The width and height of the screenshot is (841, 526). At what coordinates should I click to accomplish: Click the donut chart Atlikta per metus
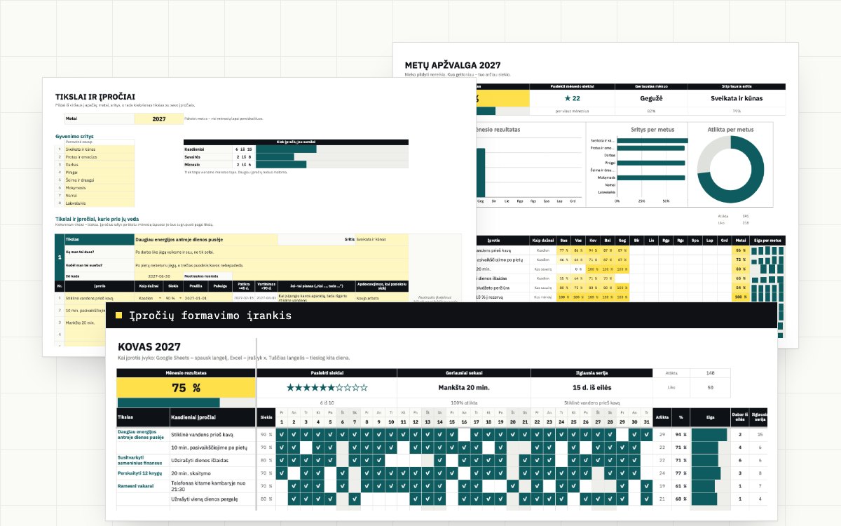point(731,169)
